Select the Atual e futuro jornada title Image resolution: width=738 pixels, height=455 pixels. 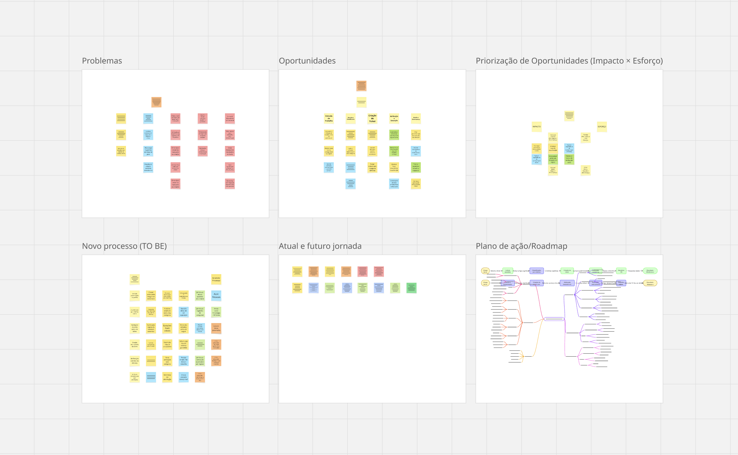[320, 246]
